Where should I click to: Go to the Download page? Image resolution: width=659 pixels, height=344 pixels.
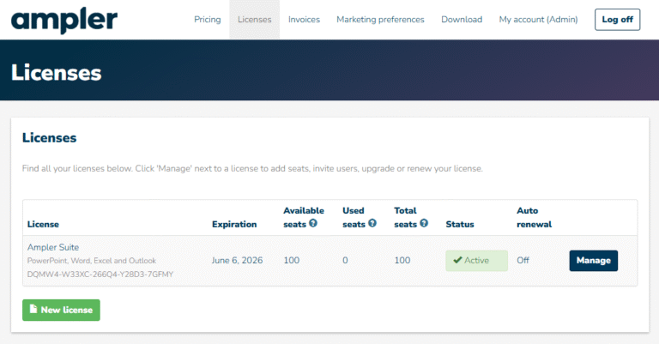(x=462, y=20)
